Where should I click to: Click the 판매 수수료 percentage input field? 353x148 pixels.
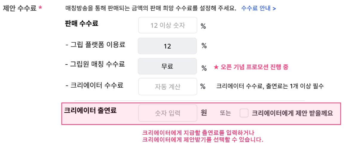pos(168,25)
